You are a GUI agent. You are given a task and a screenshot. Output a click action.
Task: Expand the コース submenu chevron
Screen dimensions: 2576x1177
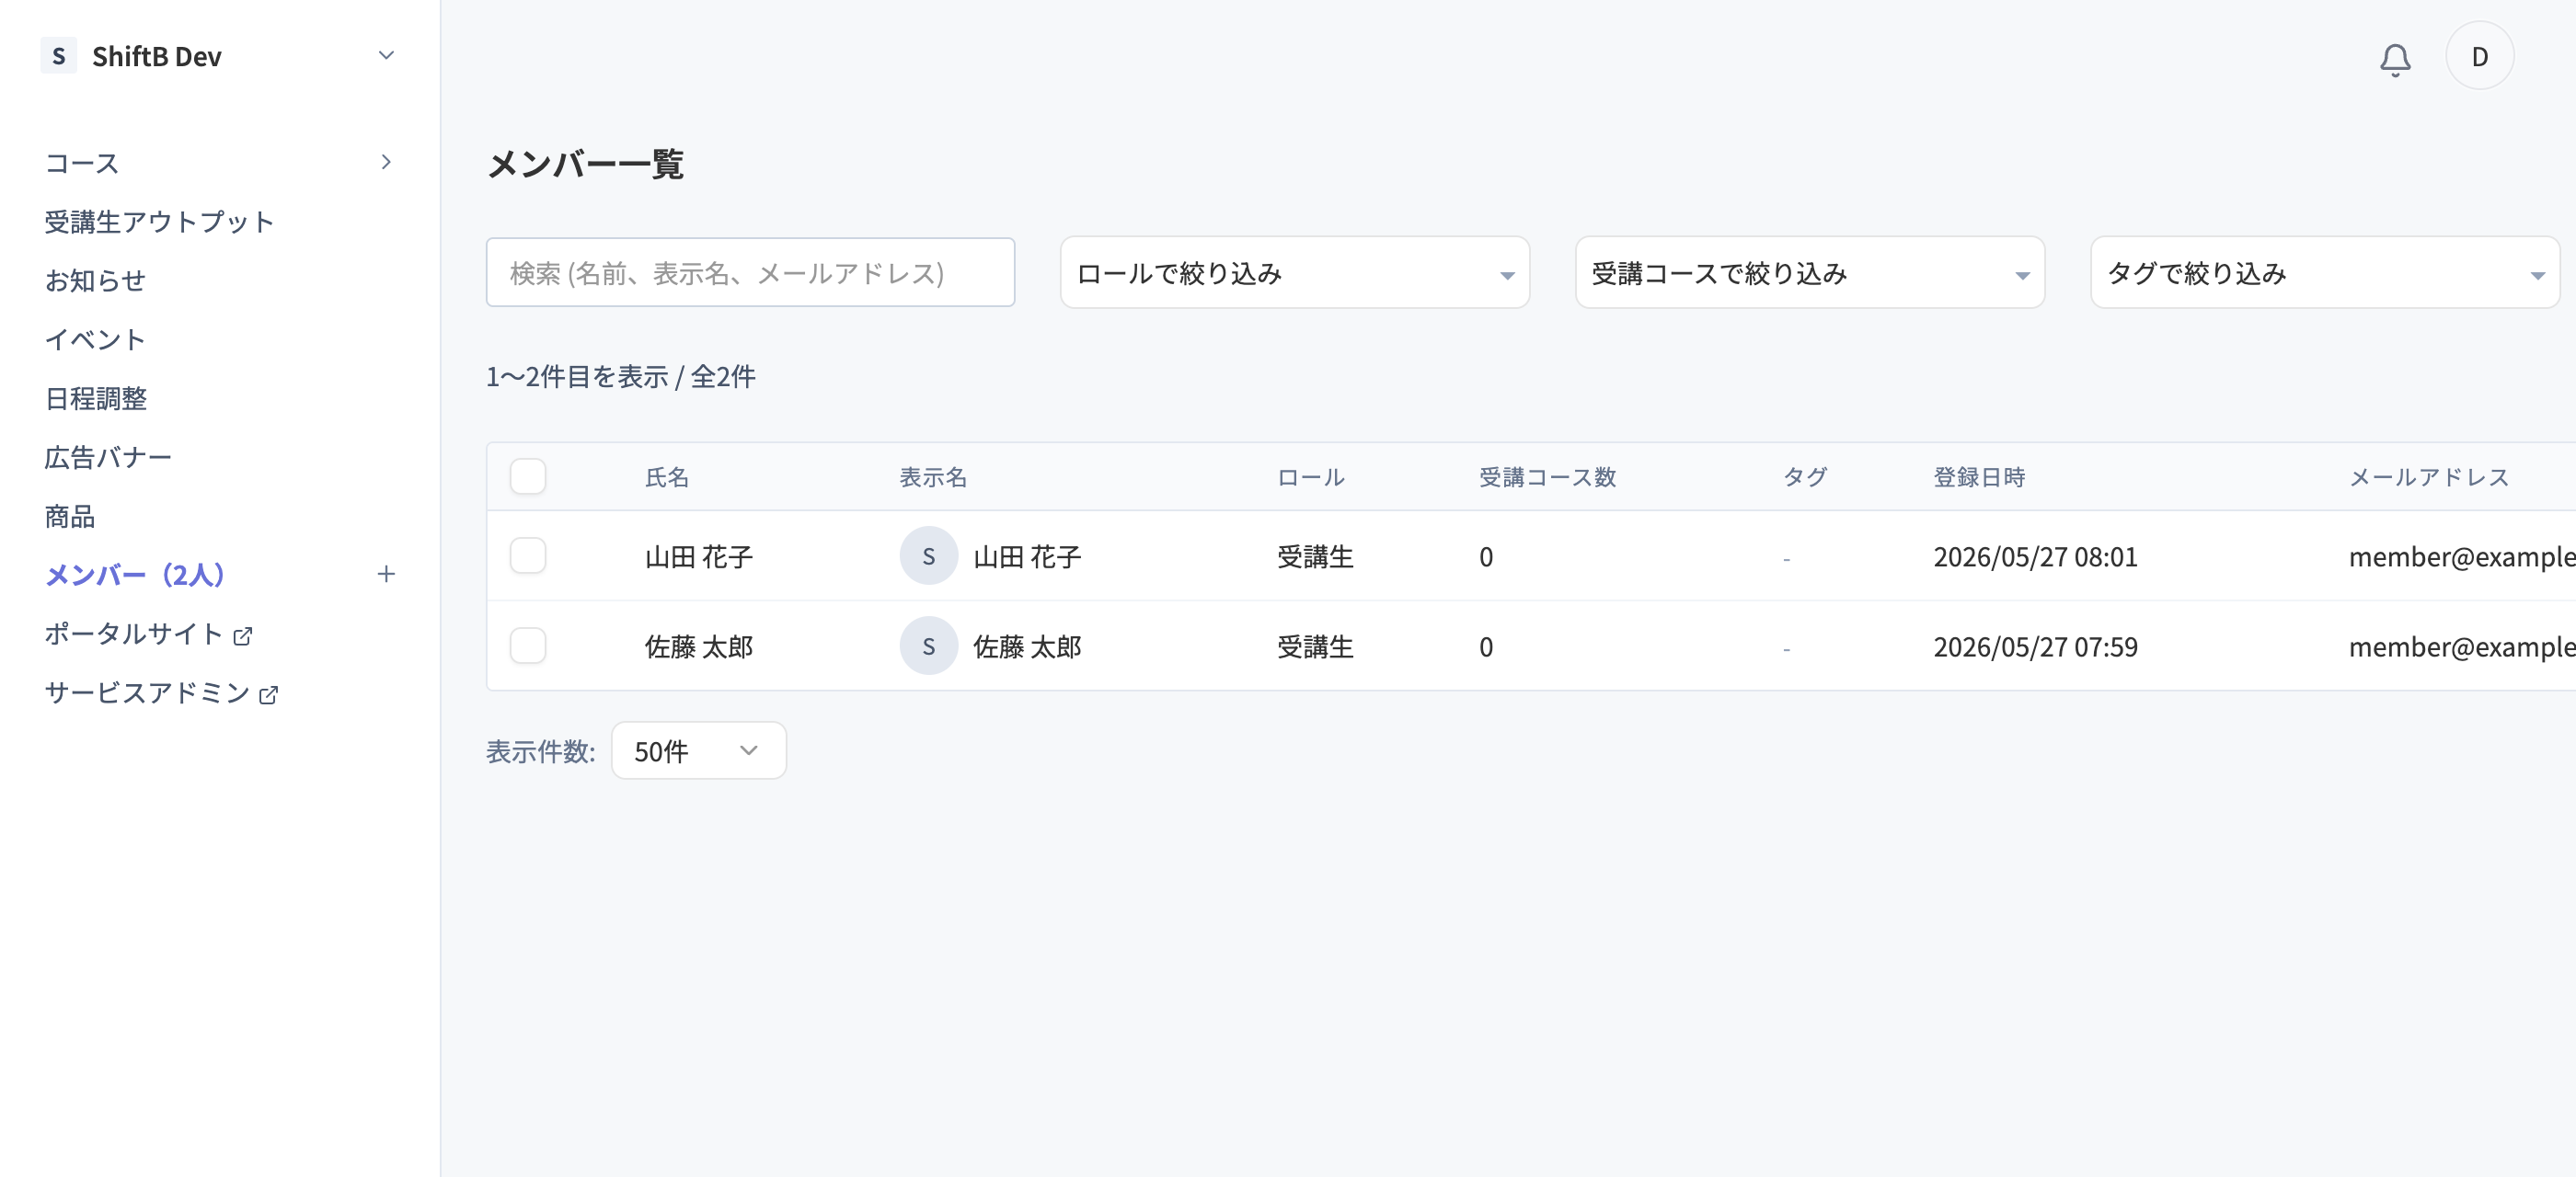(386, 162)
